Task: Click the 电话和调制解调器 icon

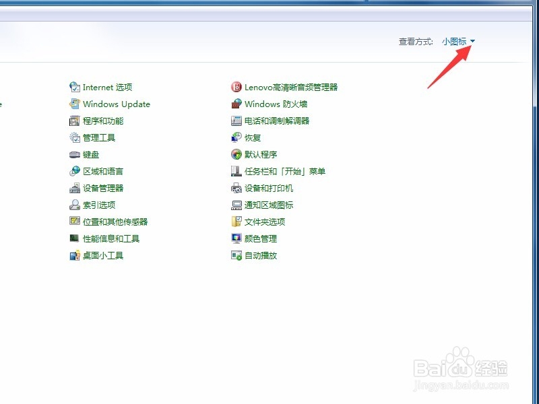Action: point(236,121)
